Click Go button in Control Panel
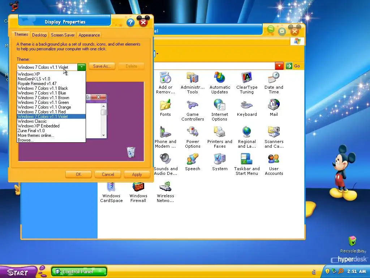This screenshot has width=370, height=278. (293, 66)
